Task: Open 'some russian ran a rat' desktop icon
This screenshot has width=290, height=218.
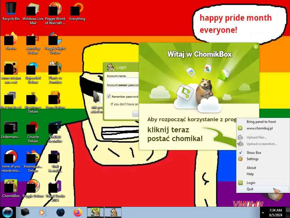Action: [11, 72]
